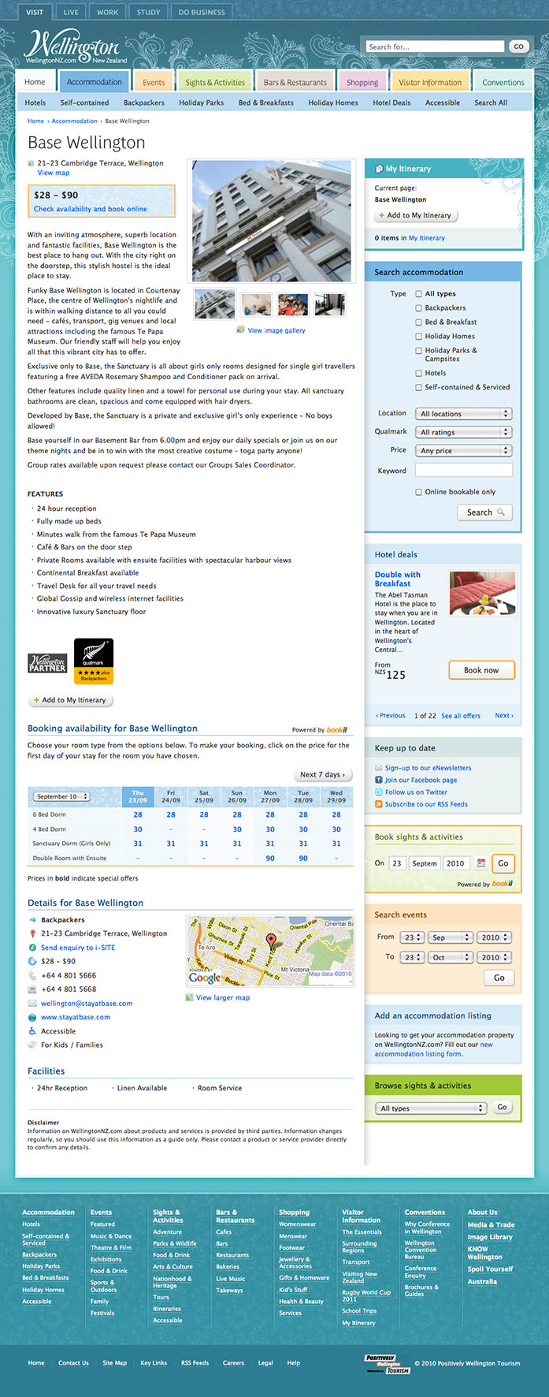Open the Shopping navigation tab

[362, 82]
